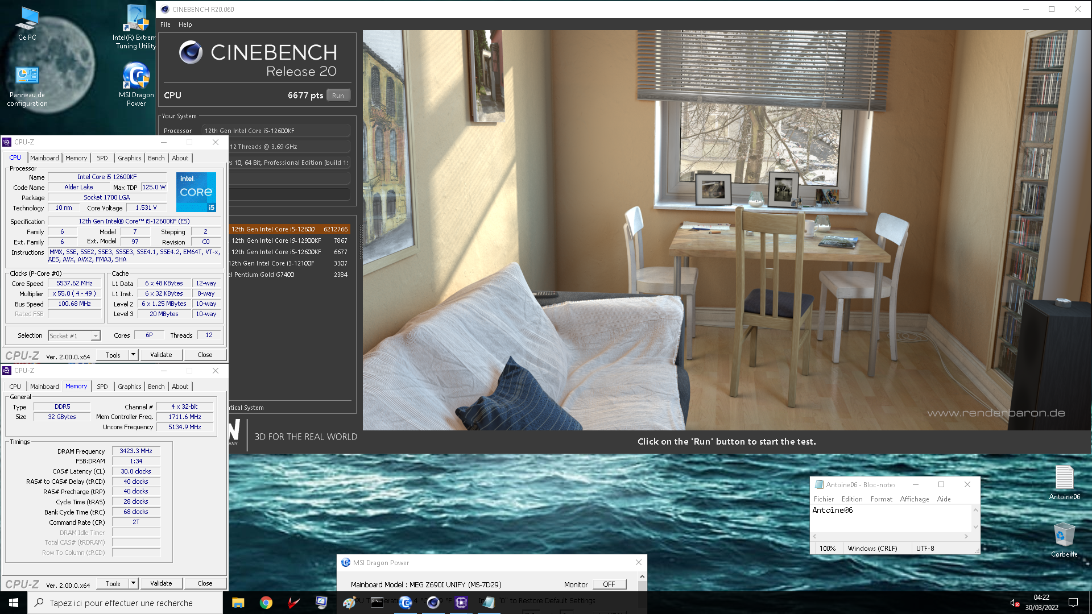Toggle the Monitor OFF switch in Dragon Power
The image size is (1092, 614).
(609, 584)
